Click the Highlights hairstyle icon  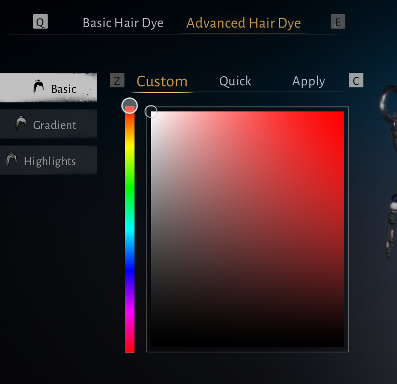12,160
